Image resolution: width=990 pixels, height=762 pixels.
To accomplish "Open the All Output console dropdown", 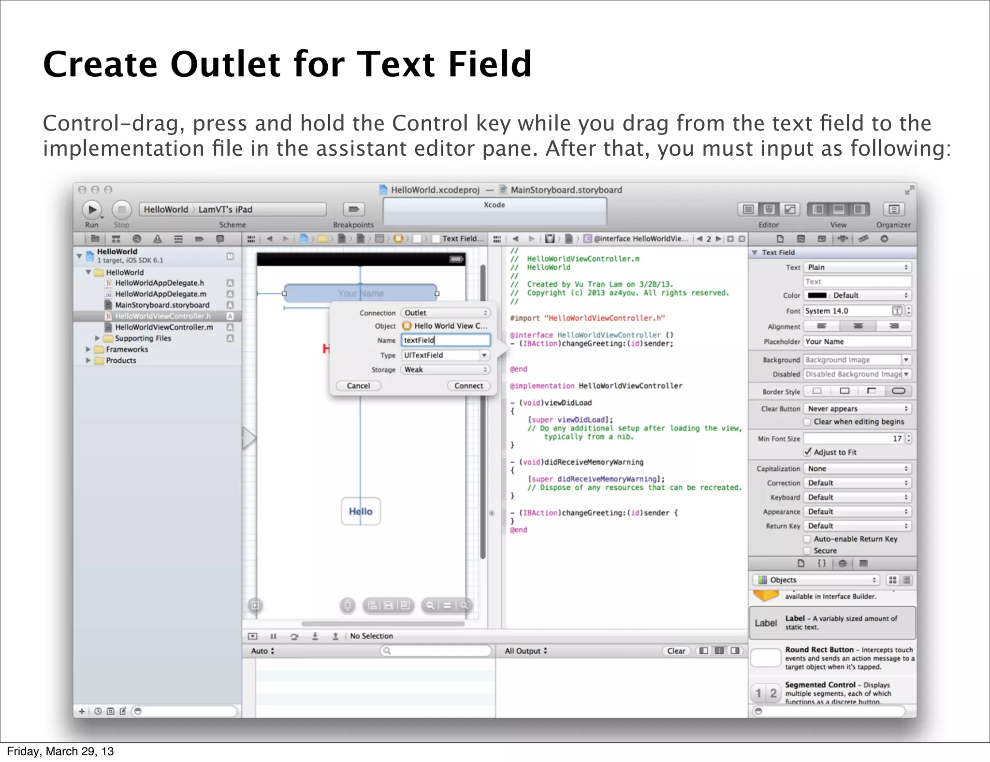I will click(x=526, y=651).
